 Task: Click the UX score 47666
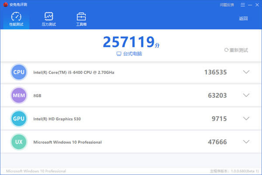coord(217,142)
